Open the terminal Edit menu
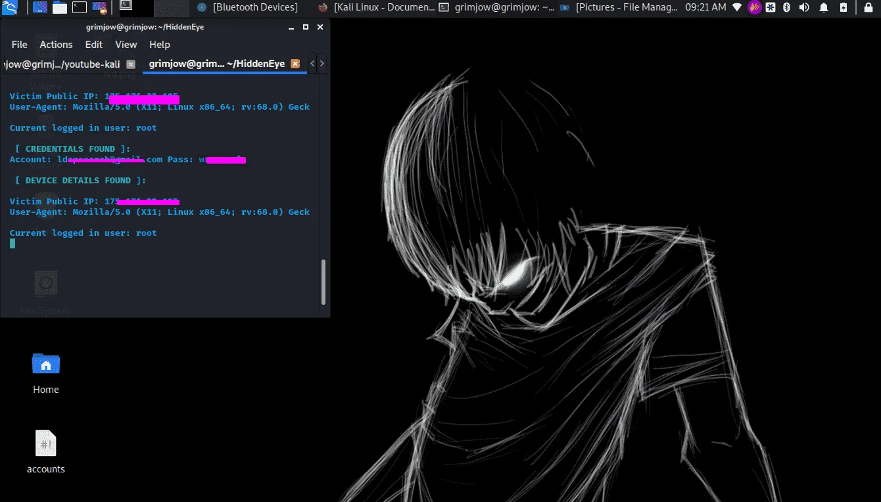This screenshot has width=881, height=502. click(94, 45)
